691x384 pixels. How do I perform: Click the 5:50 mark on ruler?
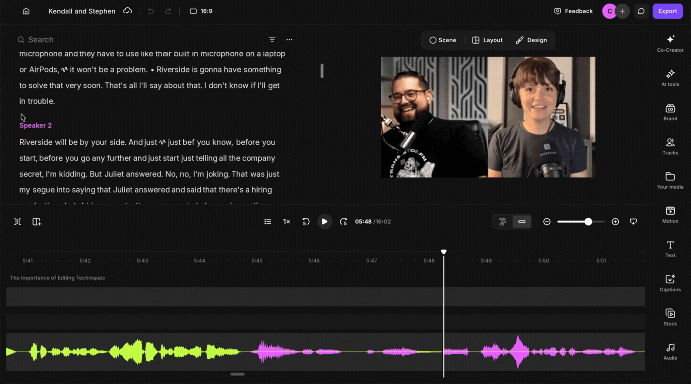pyautogui.click(x=543, y=261)
